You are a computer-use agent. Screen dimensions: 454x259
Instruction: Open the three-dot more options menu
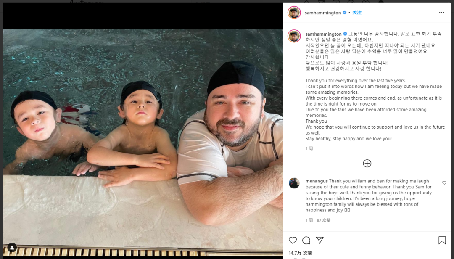pyautogui.click(x=441, y=13)
